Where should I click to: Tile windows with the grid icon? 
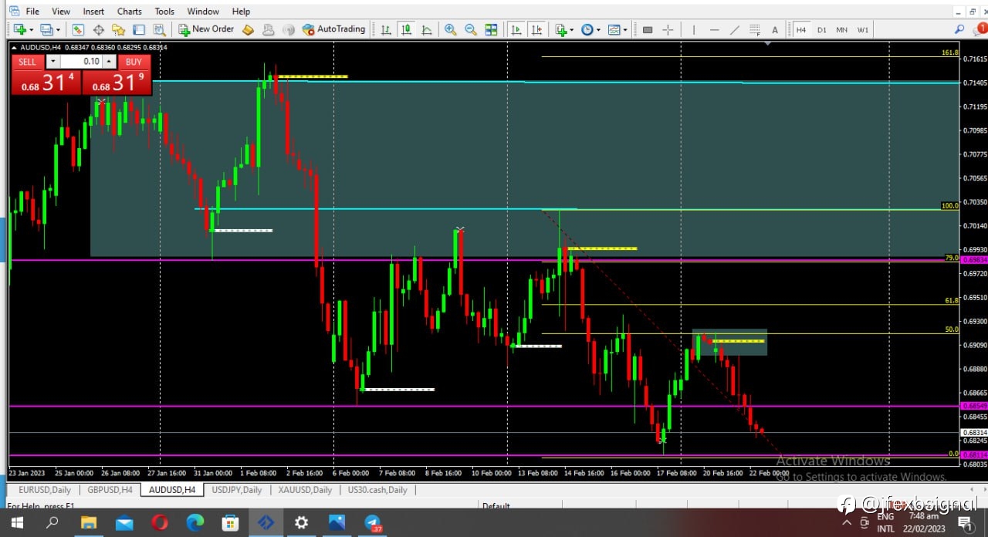(491, 29)
